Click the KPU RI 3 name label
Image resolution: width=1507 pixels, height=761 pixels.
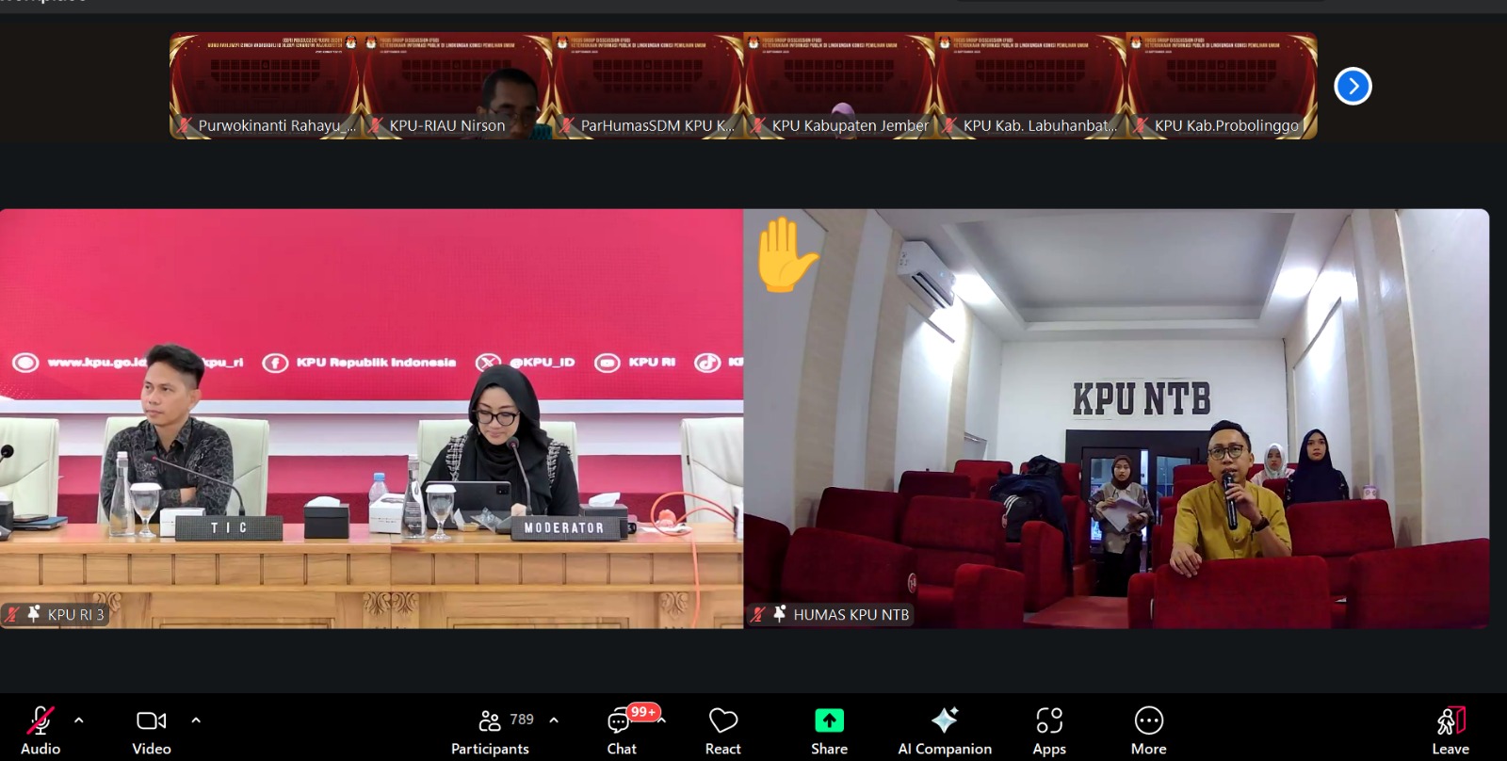(75, 615)
